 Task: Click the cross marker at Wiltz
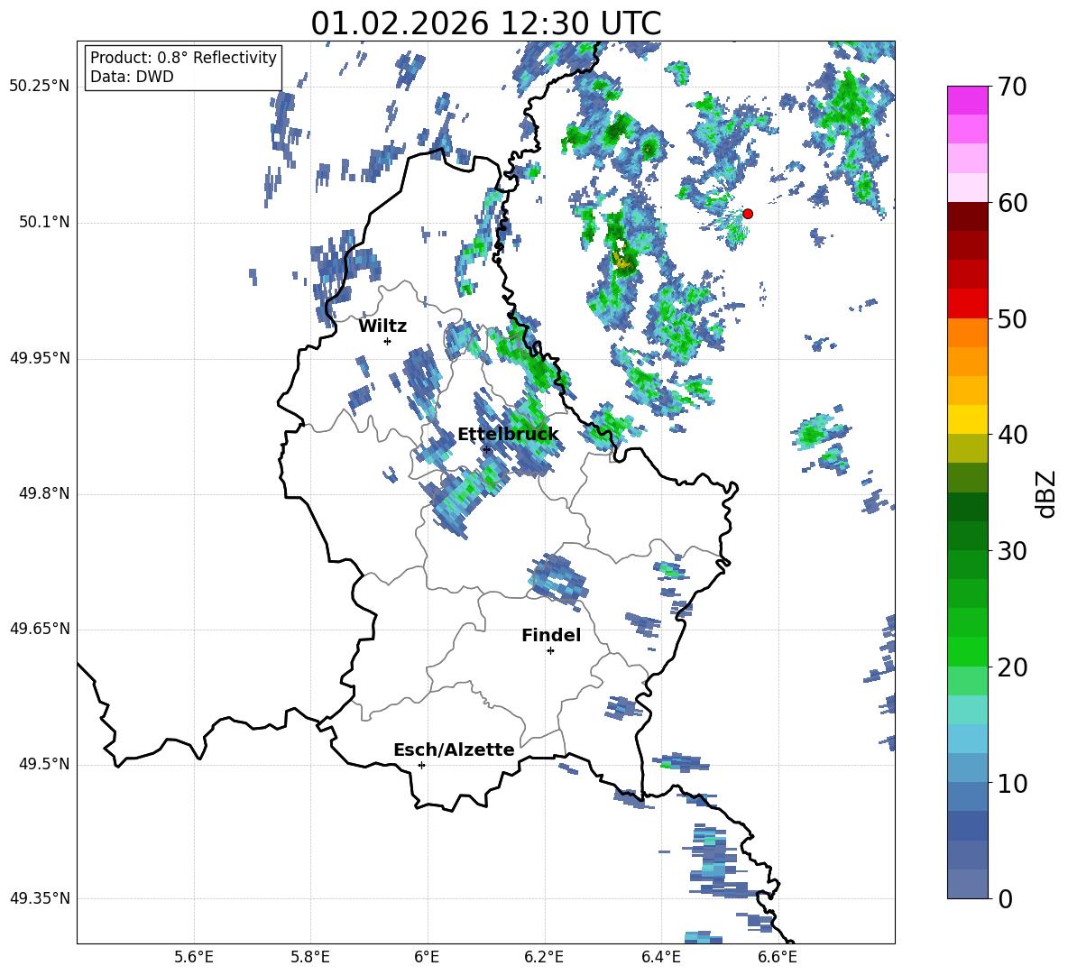tap(388, 341)
